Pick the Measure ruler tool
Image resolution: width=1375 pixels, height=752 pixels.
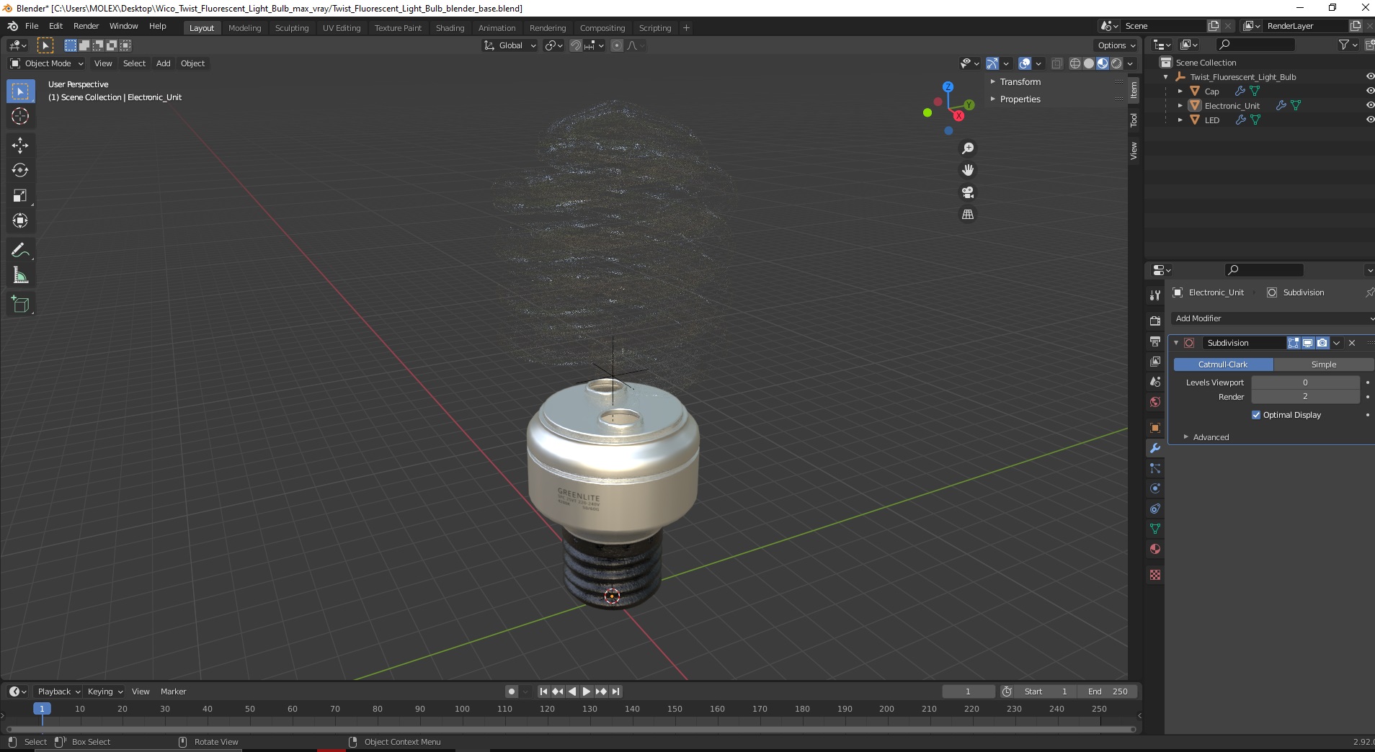click(20, 275)
